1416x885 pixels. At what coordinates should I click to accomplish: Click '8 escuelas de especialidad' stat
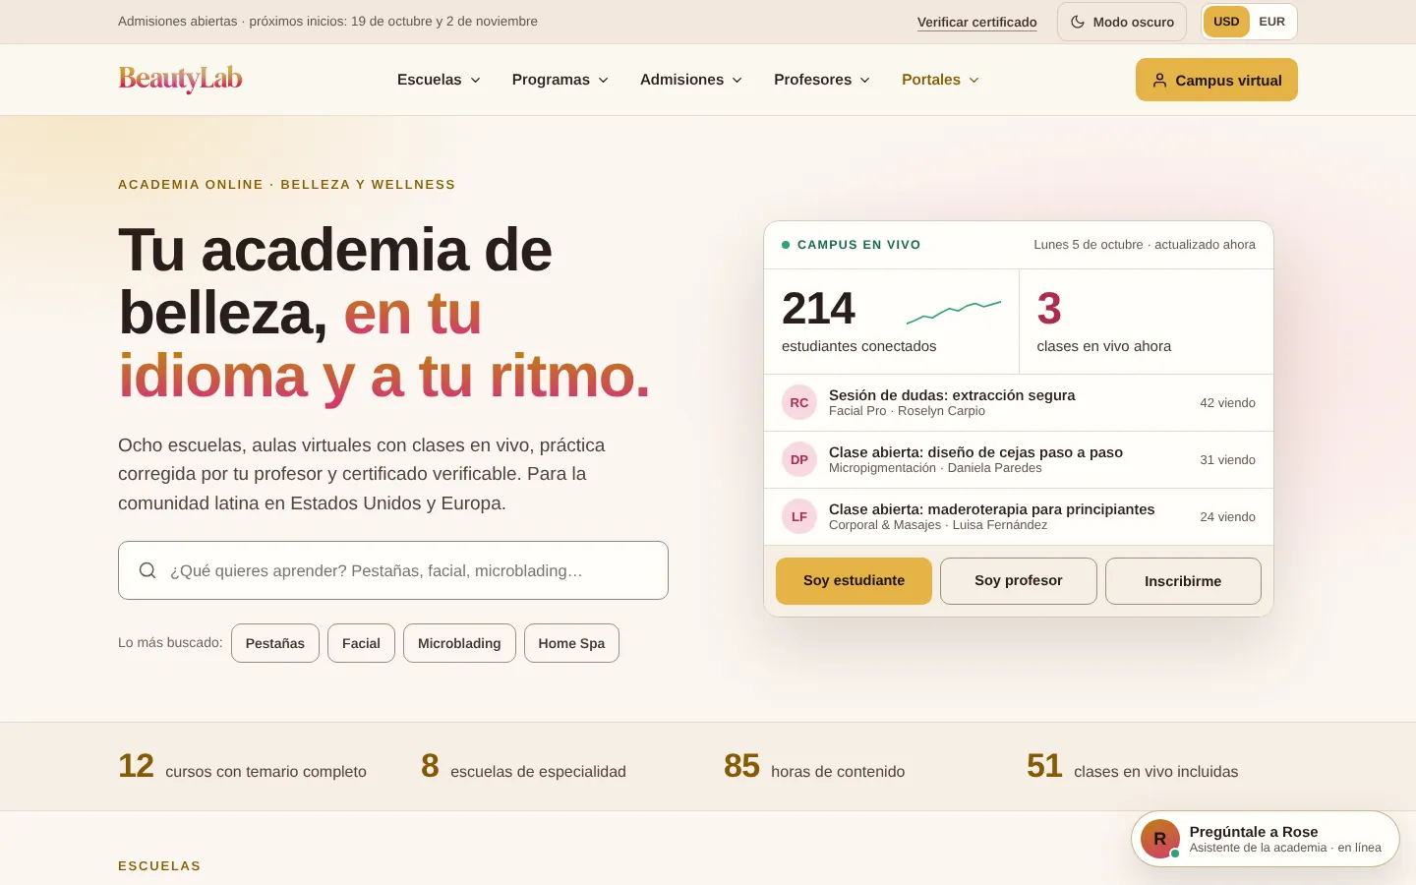click(523, 767)
